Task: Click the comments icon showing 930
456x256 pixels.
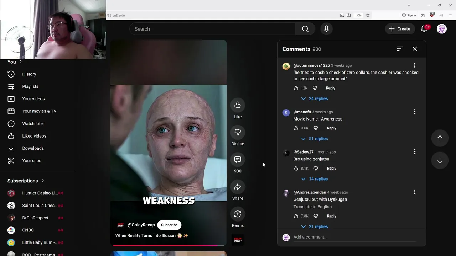Action: [x=238, y=160]
